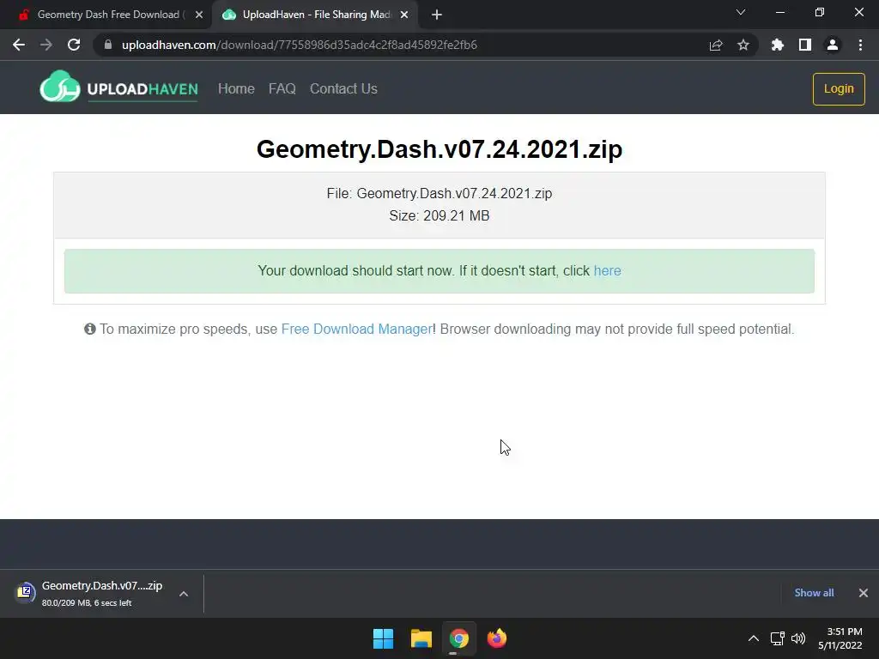The width and height of the screenshot is (879, 659).
Task: Share this page via the share icon
Action: (x=716, y=45)
